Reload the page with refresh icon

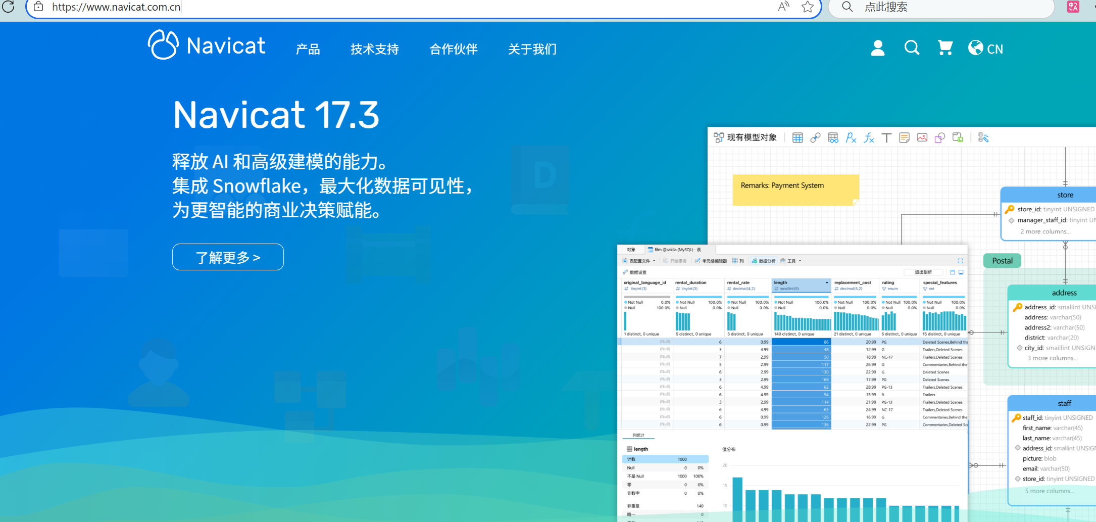(9, 7)
